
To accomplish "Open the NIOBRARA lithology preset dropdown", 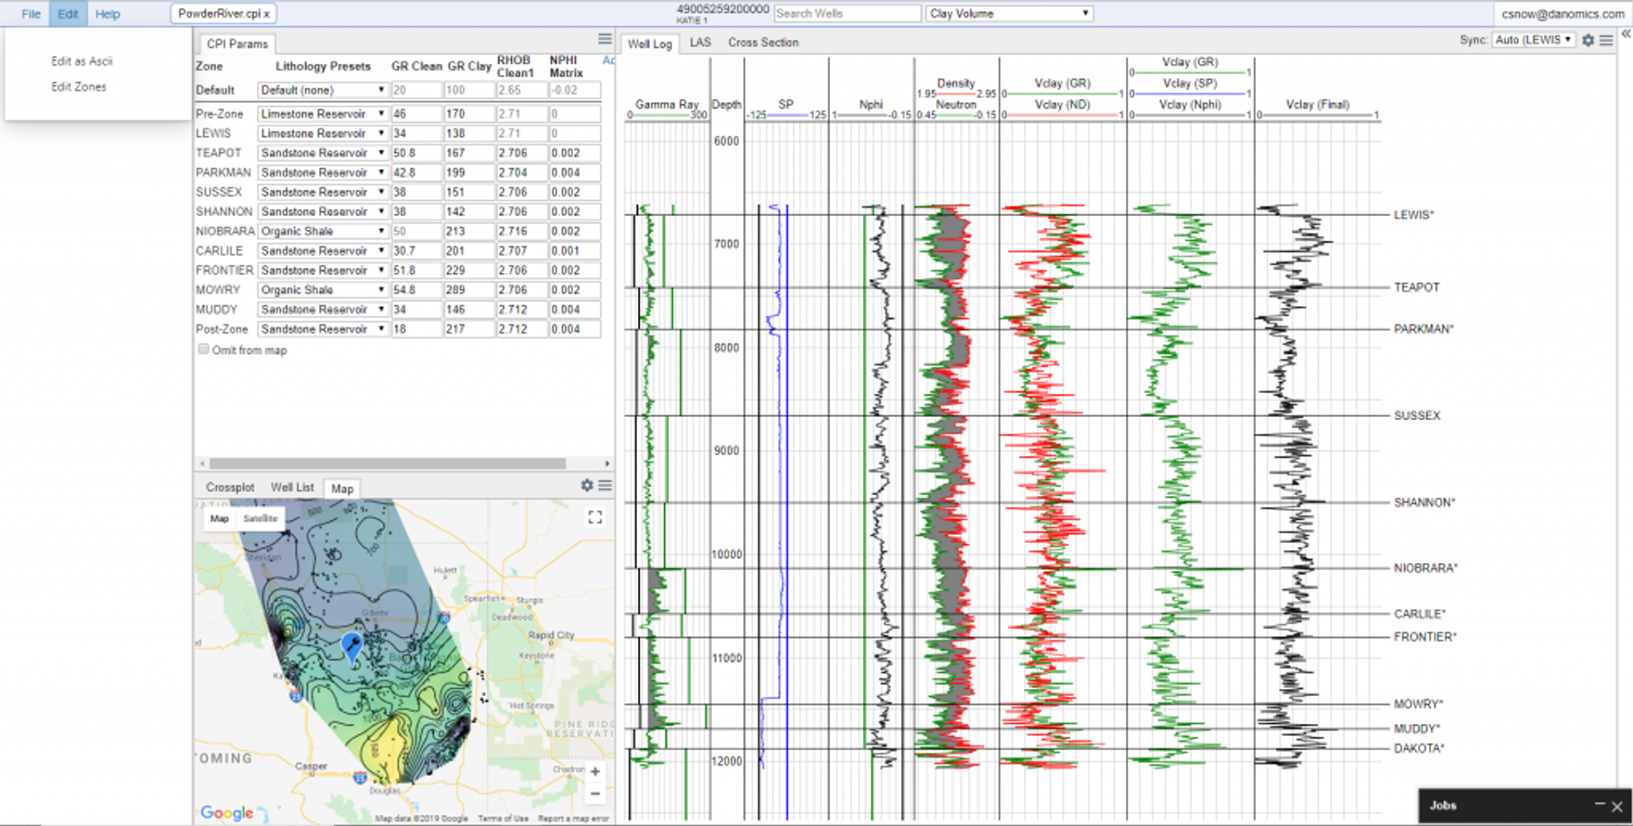I will click(x=322, y=231).
